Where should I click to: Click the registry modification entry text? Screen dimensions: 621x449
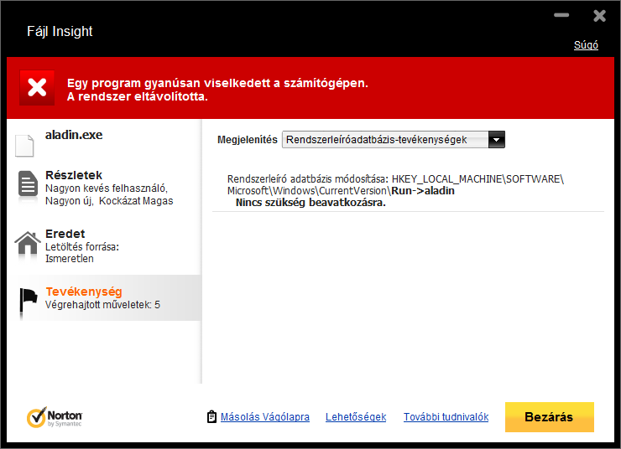pyautogui.click(x=395, y=184)
